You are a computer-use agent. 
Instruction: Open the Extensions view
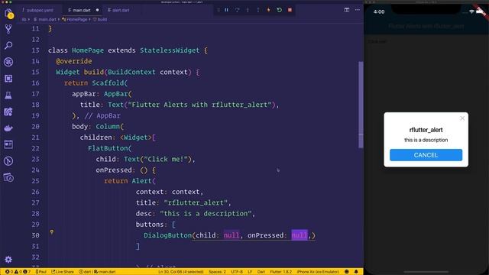[8, 78]
